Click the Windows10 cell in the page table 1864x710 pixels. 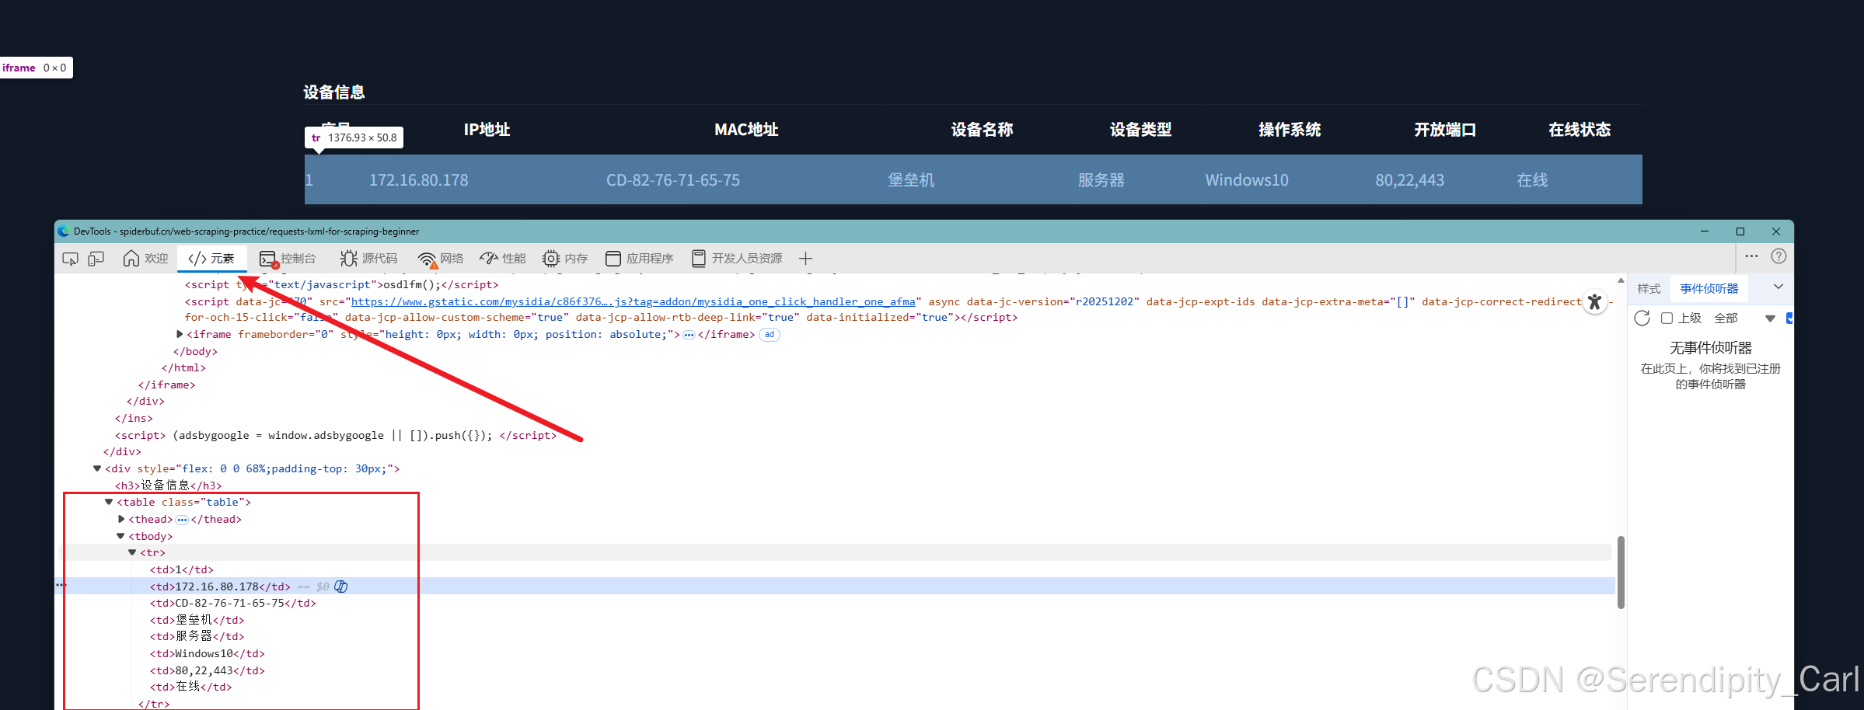pos(1247,180)
